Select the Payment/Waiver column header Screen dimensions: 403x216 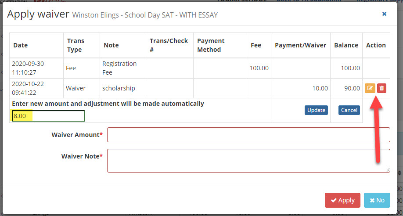pos(300,45)
